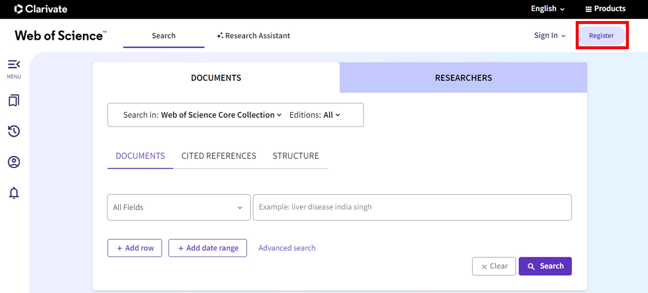Image resolution: width=648 pixels, height=293 pixels.
Task: Click the Add date range button
Action: click(x=208, y=248)
